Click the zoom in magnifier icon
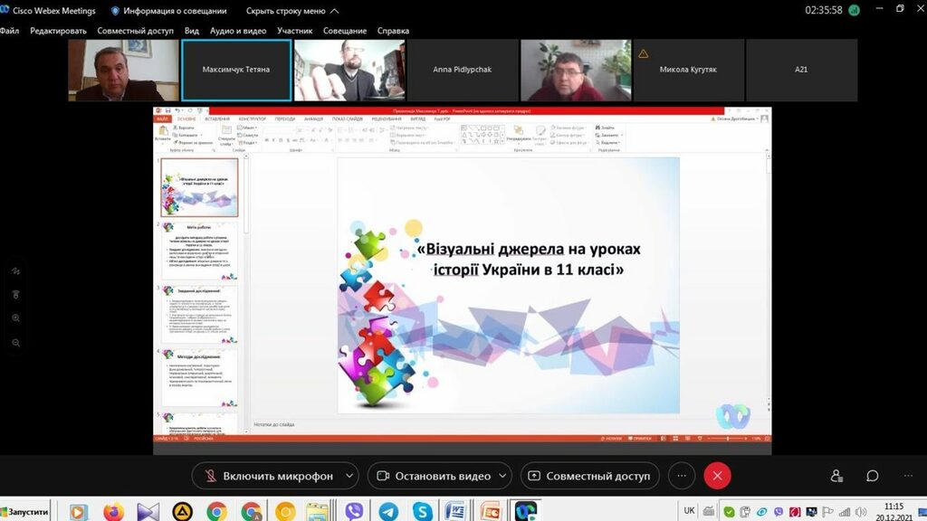The image size is (927, 521). click(16, 318)
